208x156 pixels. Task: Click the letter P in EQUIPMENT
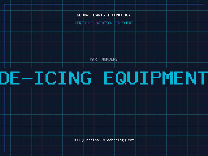[156, 78]
